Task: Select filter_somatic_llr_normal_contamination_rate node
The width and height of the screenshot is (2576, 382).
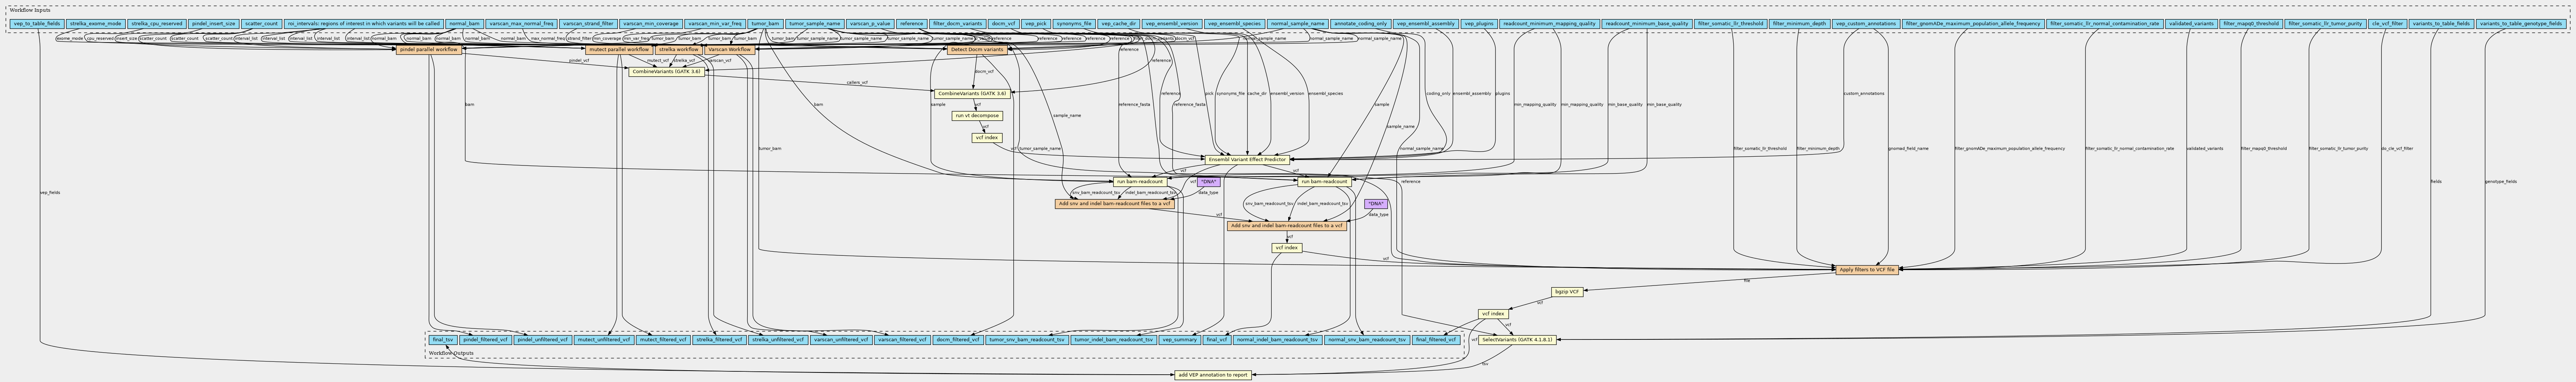Action: 2104,23
